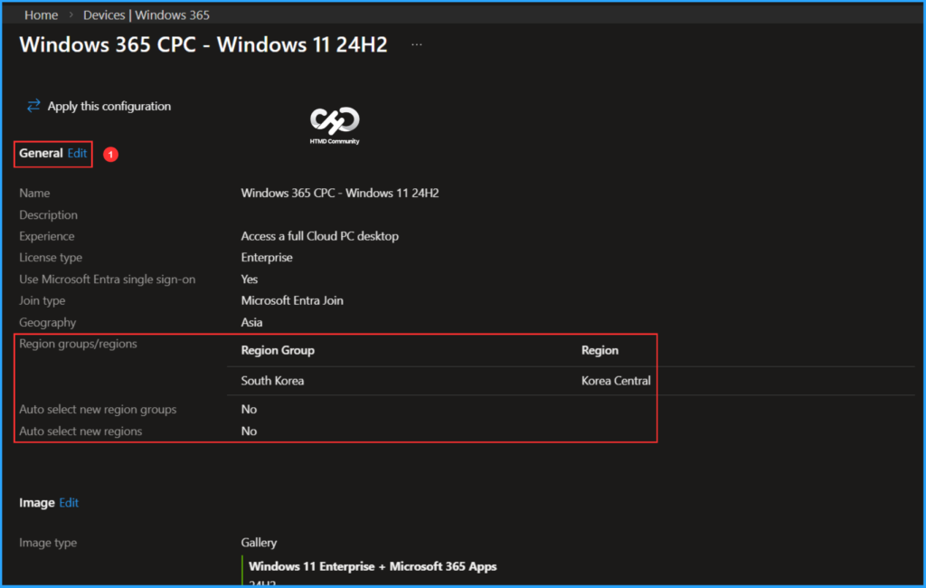Toggle Use Microsoft Entra single sign-on value
The height and width of the screenshot is (588, 926).
tap(249, 279)
